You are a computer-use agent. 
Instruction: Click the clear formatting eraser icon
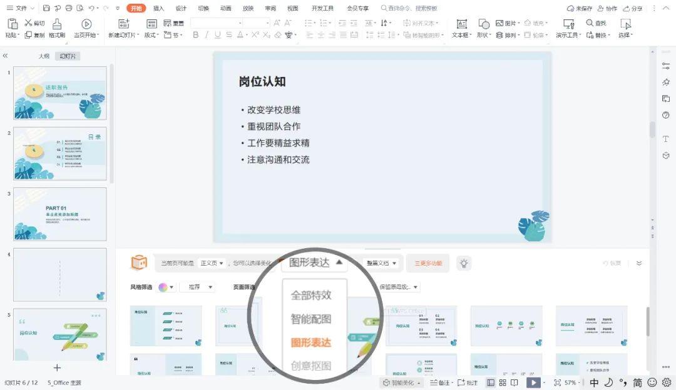coord(278,35)
